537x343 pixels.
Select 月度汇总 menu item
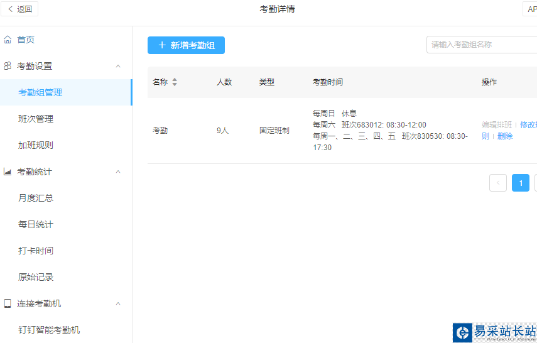(x=36, y=198)
